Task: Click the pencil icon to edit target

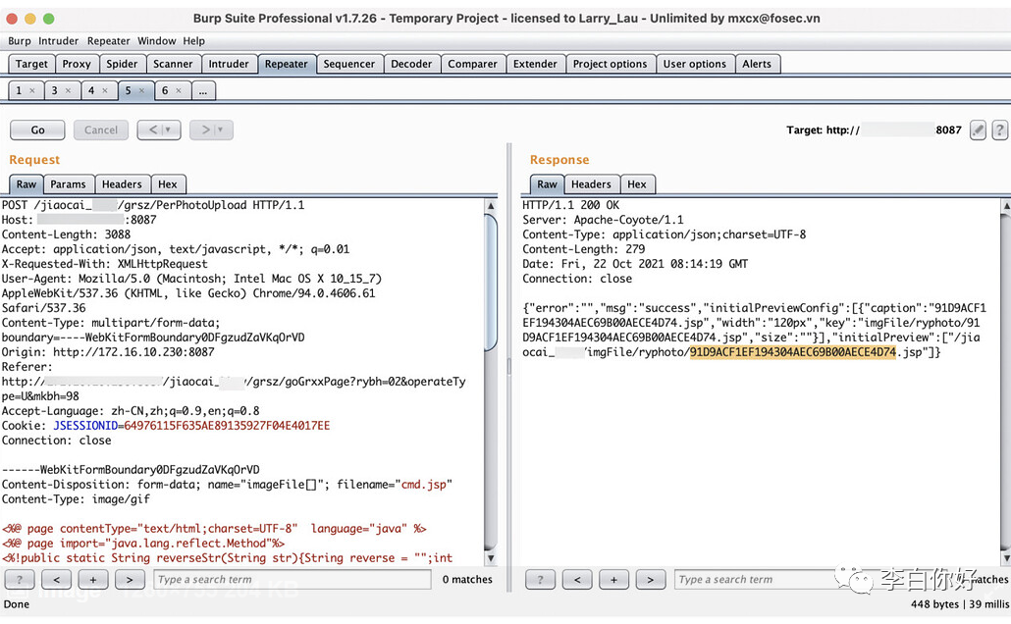Action: [x=978, y=130]
